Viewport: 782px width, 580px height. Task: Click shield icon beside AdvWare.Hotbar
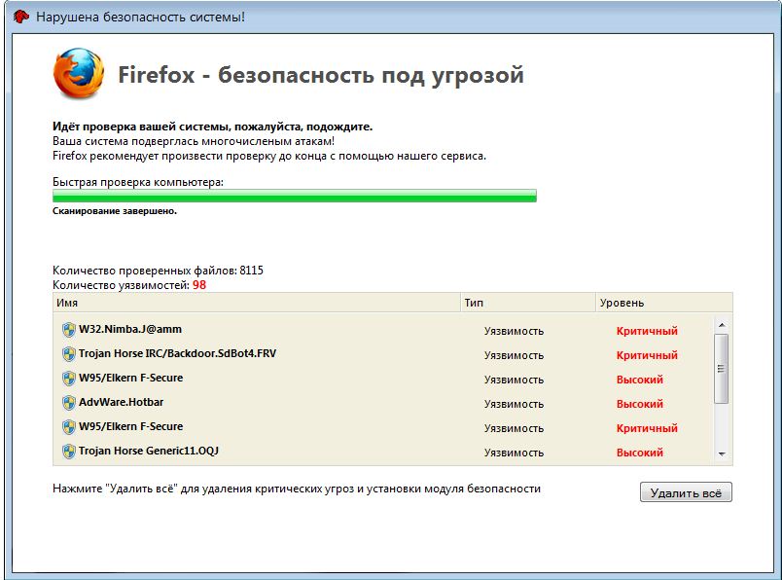click(69, 403)
